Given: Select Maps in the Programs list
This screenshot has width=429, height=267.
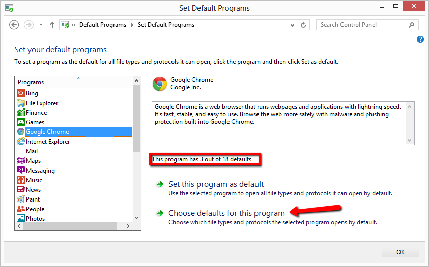Looking at the screenshot, I should [x=33, y=161].
